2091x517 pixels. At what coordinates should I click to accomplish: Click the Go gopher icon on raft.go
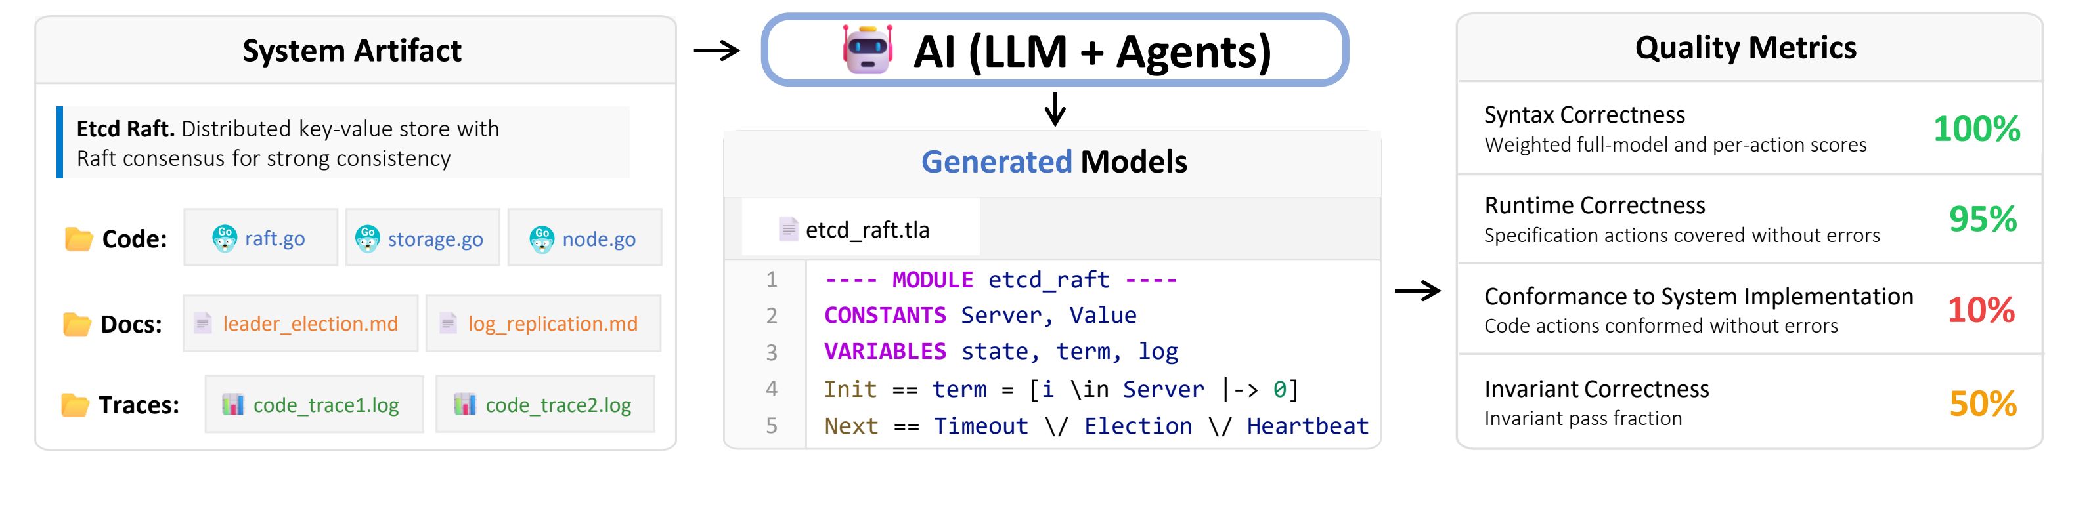(x=224, y=238)
